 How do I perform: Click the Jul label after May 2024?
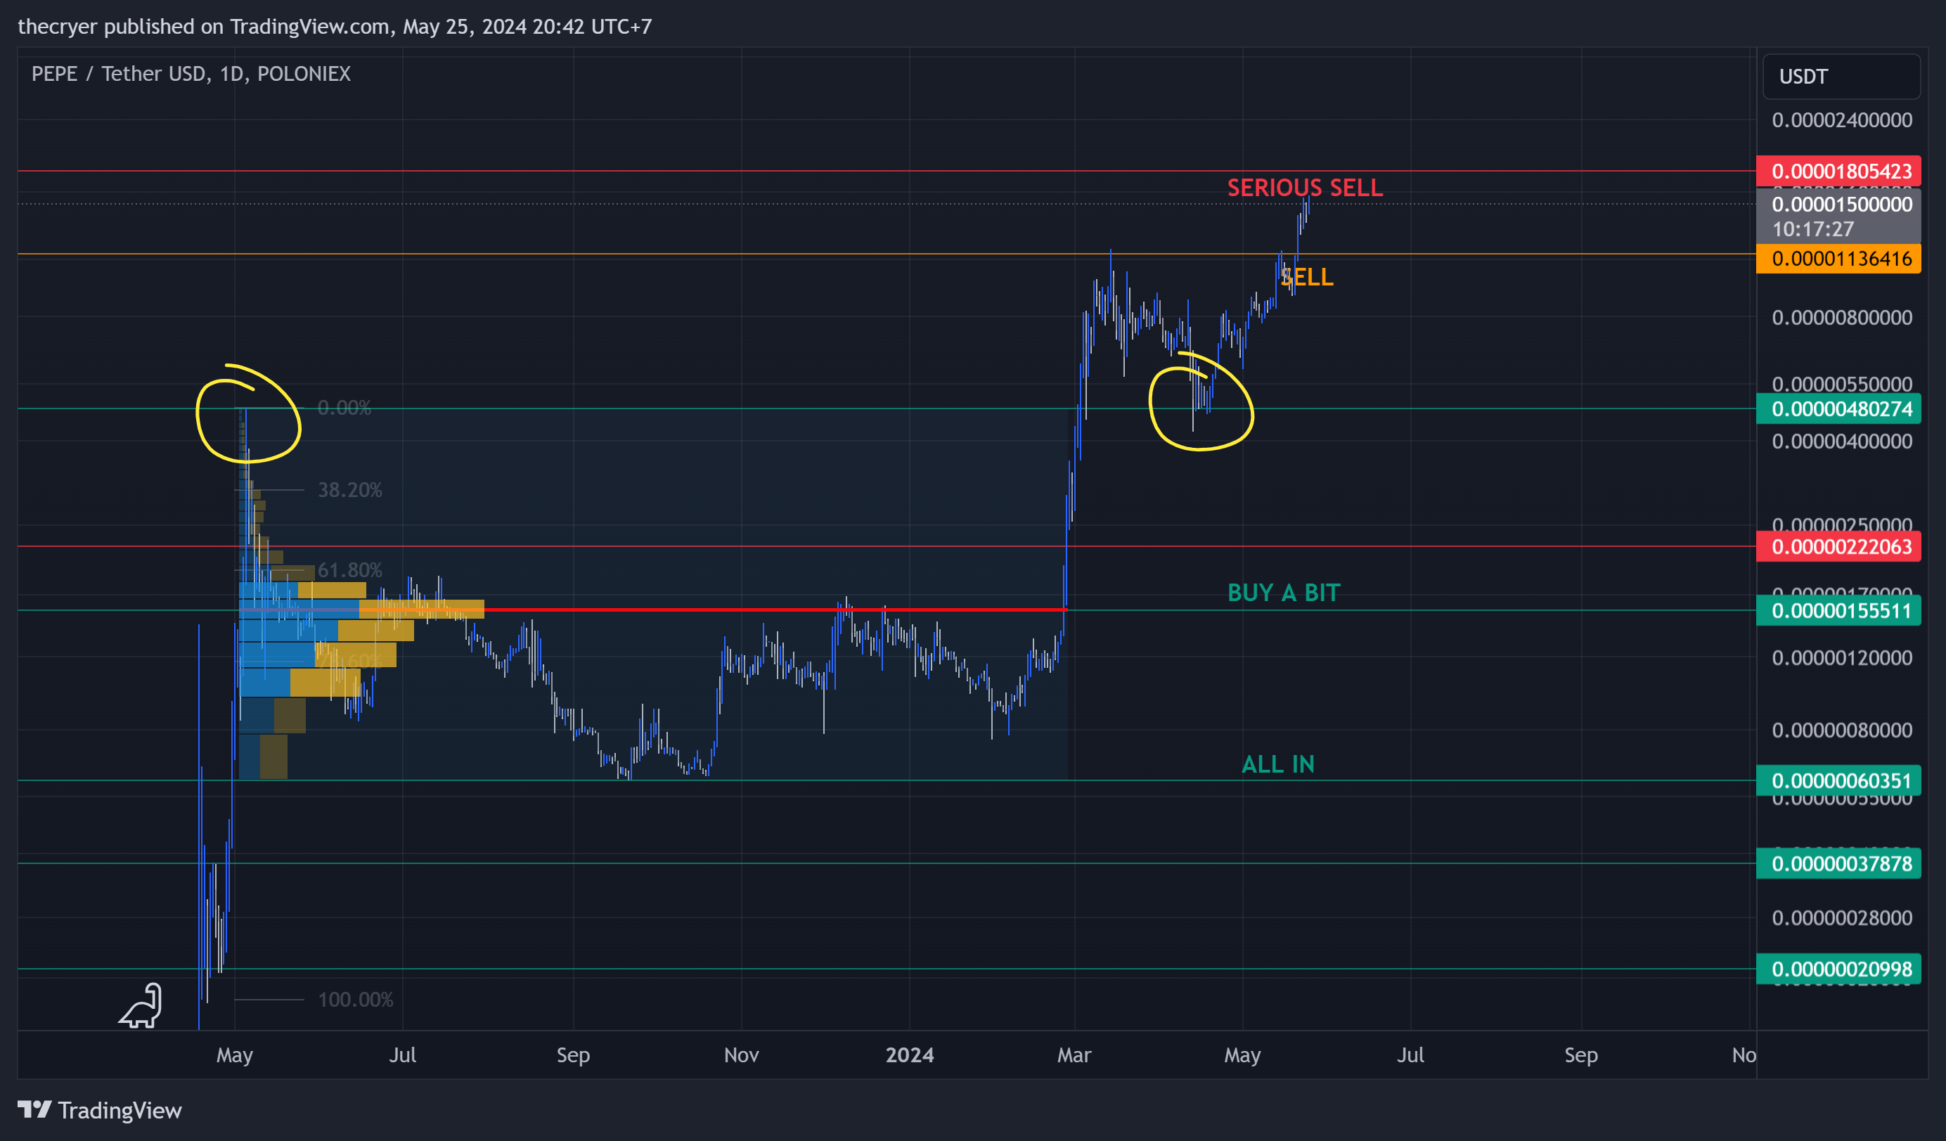pyautogui.click(x=1410, y=1055)
